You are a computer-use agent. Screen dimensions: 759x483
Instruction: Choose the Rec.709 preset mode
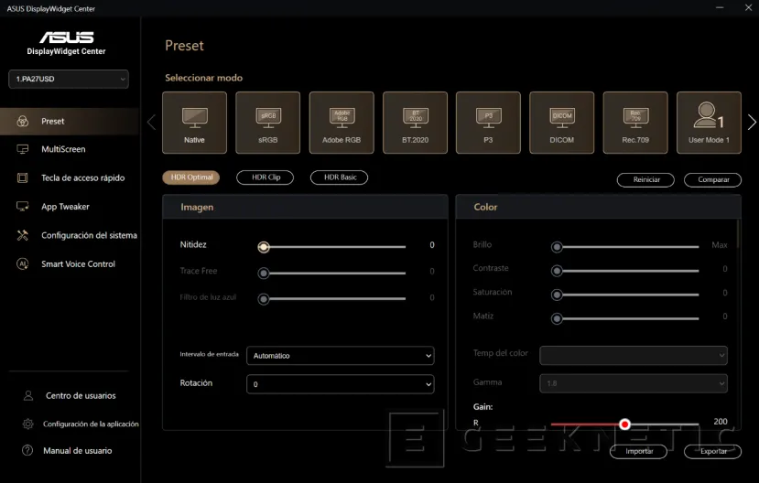coord(635,123)
